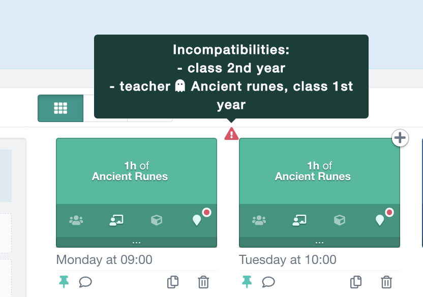Select the grid view toolbar icon
The image size is (423, 297).
click(x=60, y=108)
